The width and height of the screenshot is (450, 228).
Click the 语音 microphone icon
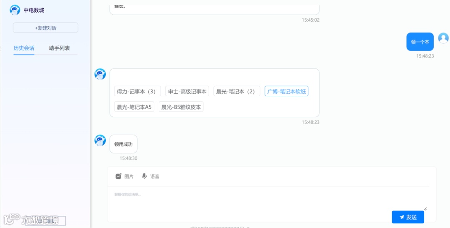point(144,176)
